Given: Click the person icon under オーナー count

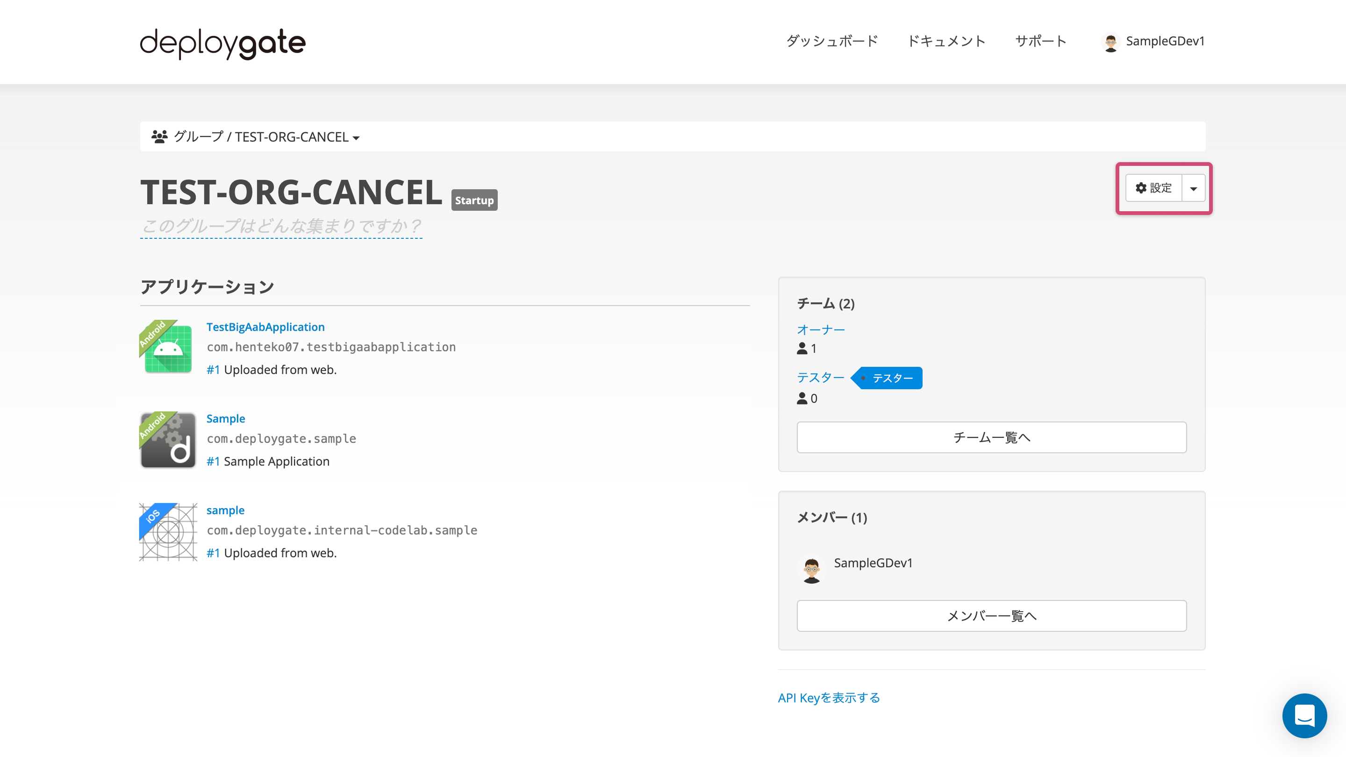Looking at the screenshot, I should pyautogui.click(x=802, y=348).
